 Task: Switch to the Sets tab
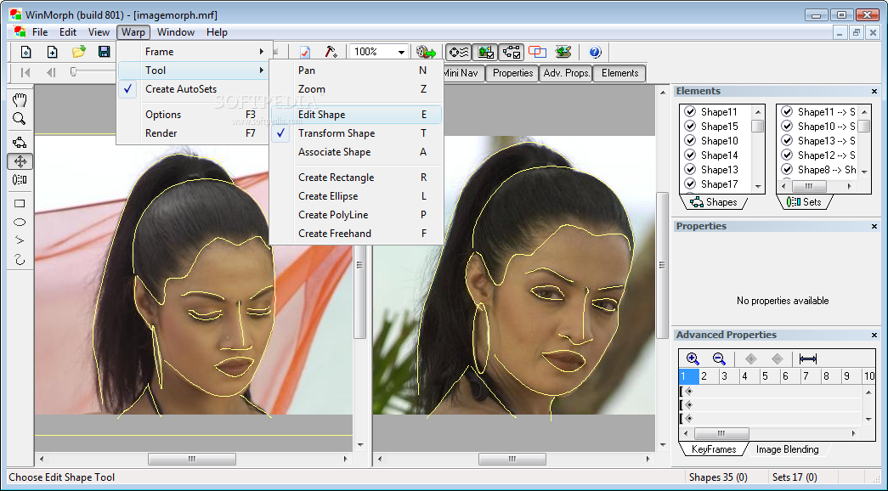pos(806,202)
